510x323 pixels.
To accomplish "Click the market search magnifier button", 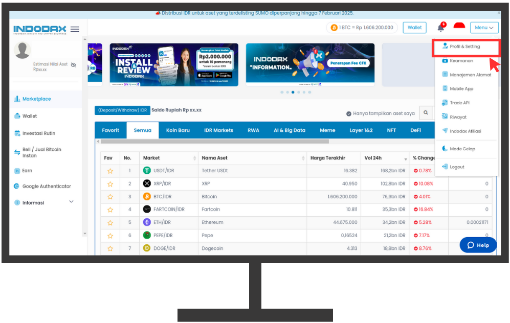I will pyautogui.click(x=426, y=113).
